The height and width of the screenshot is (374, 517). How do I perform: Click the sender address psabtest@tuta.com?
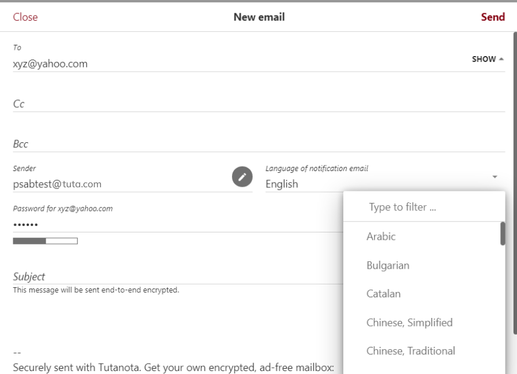[58, 185]
